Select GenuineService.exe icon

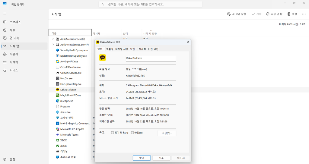coord(58,73)
